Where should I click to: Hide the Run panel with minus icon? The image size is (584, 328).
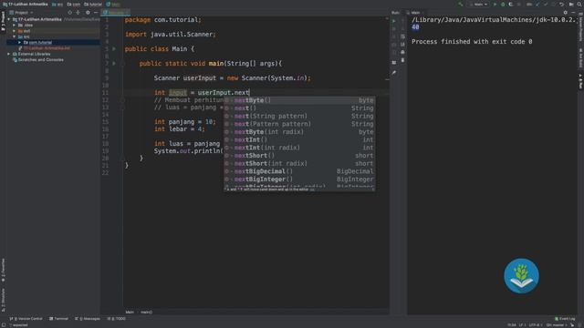pos(573,12)
